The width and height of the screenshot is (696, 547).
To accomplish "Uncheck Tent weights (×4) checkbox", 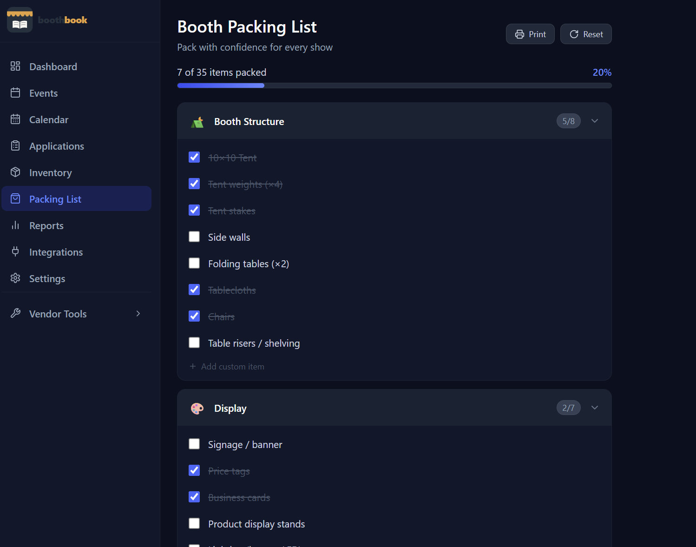I will (x=194, y=184).
